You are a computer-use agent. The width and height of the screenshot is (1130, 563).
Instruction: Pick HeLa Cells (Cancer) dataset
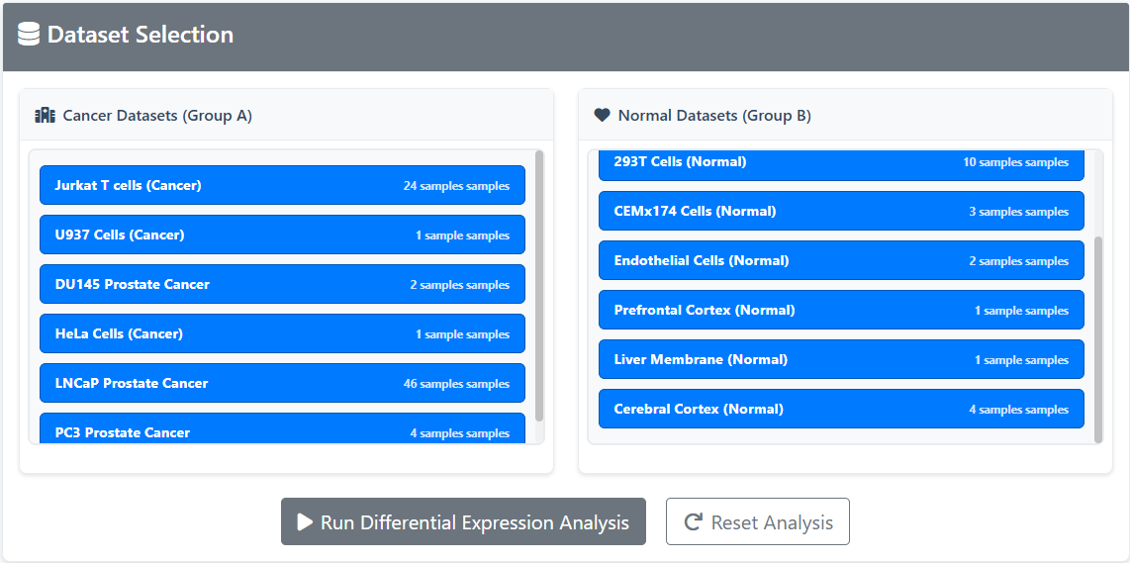pos(283,333)
